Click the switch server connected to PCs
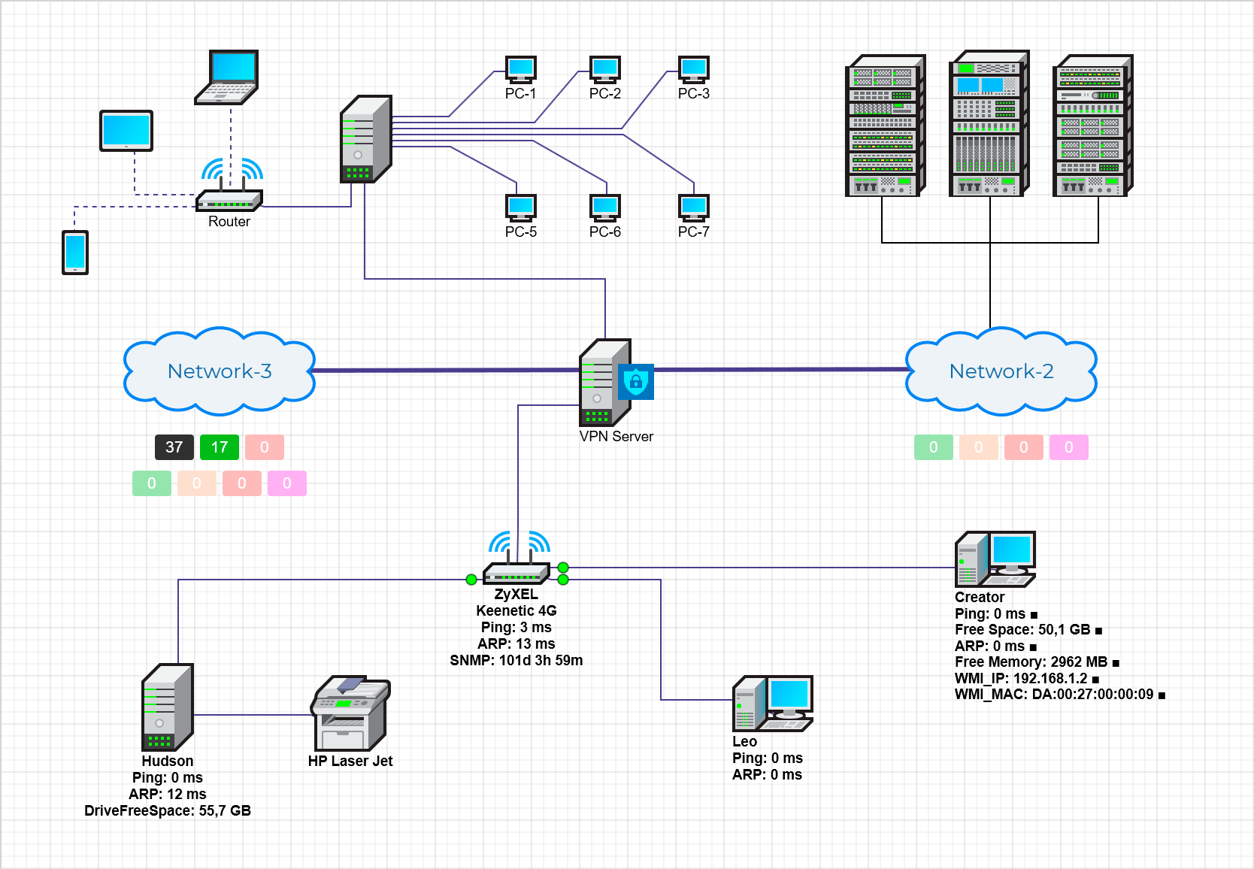Image resolution: width=1254 pixels, height=869 pixels. [366, 139]
